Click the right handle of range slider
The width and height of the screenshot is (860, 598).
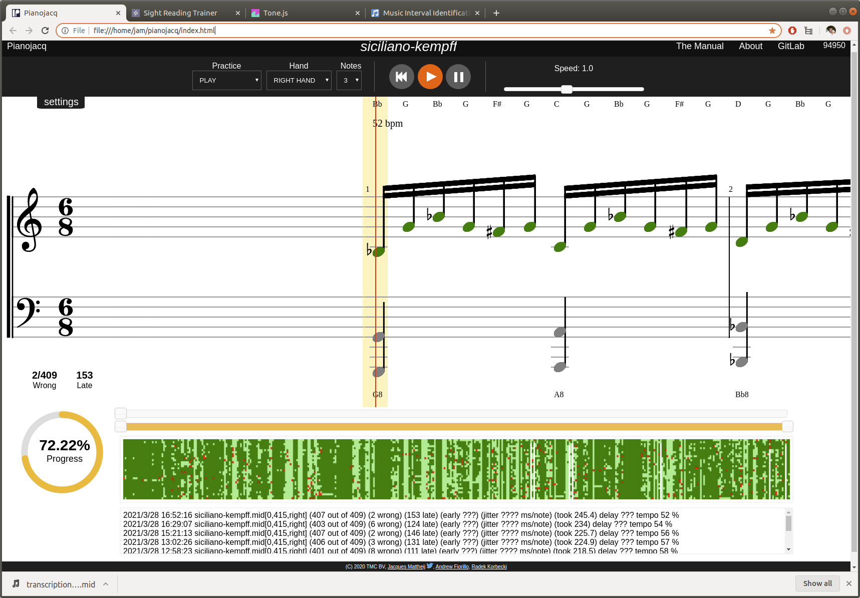787,426
